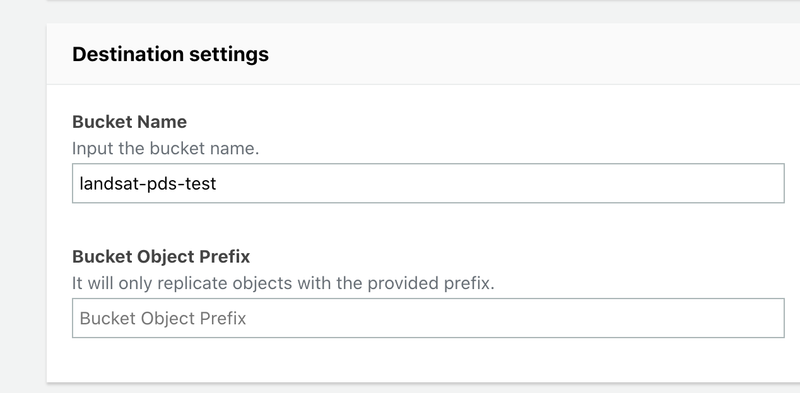The height and width of the screenshot is (393, 800).
Task: Click the Bucket Object Prefix input field
Action: point(427,318)
